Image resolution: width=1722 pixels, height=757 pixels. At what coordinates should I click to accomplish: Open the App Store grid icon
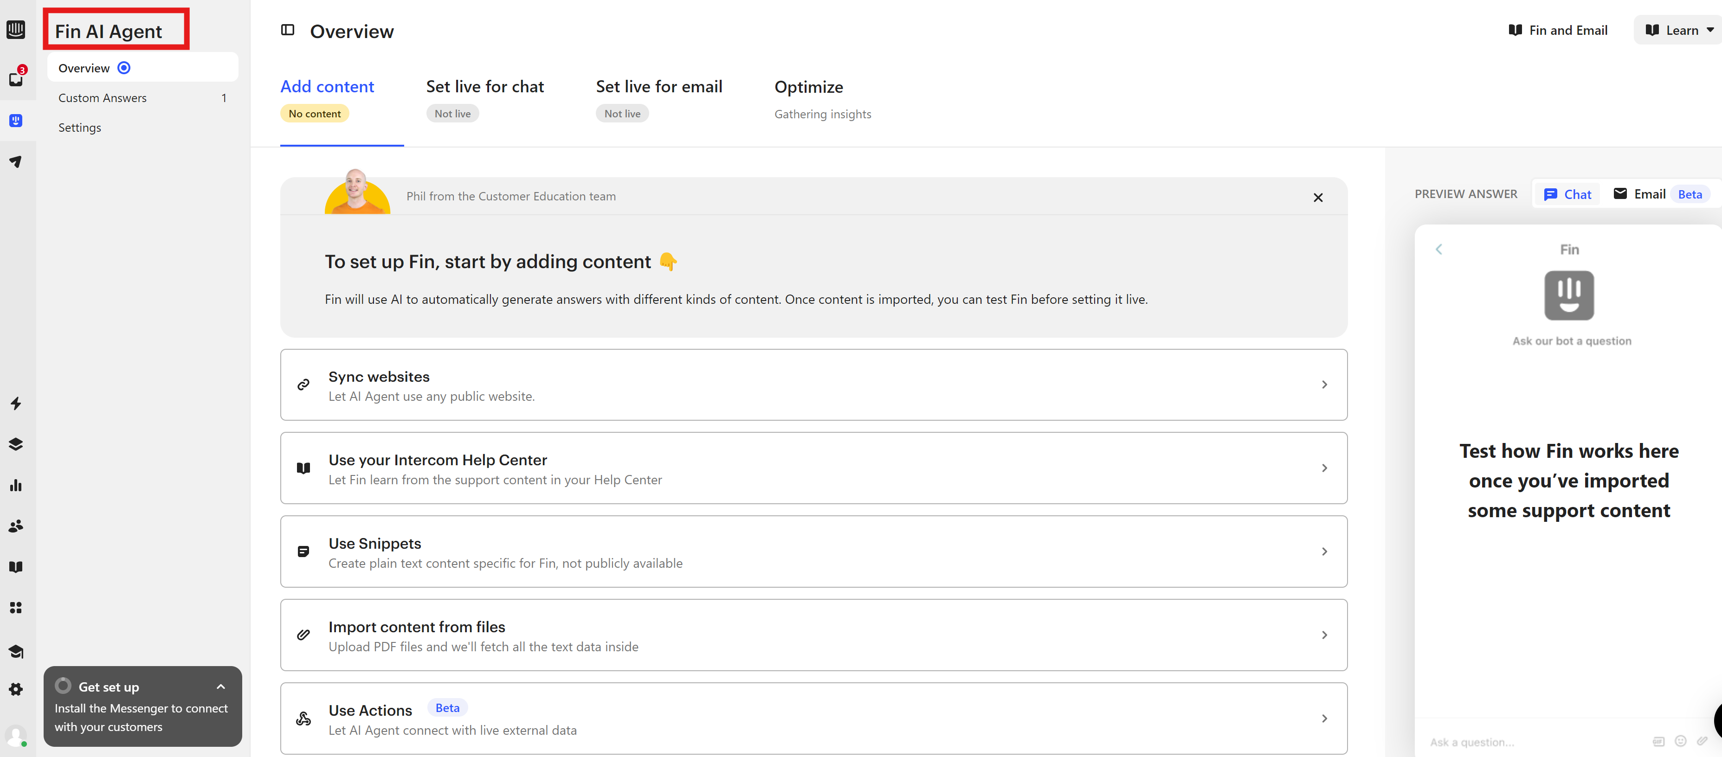tap(16, 607)
